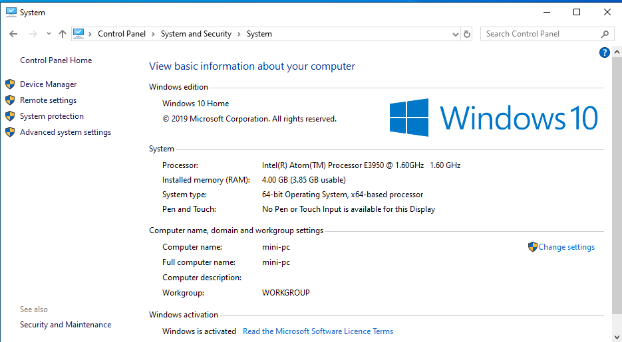The height and width of the screenshot is (342, 622).
Task: Click the No Pen or Touch Input text
Action: tap(349, 209)
